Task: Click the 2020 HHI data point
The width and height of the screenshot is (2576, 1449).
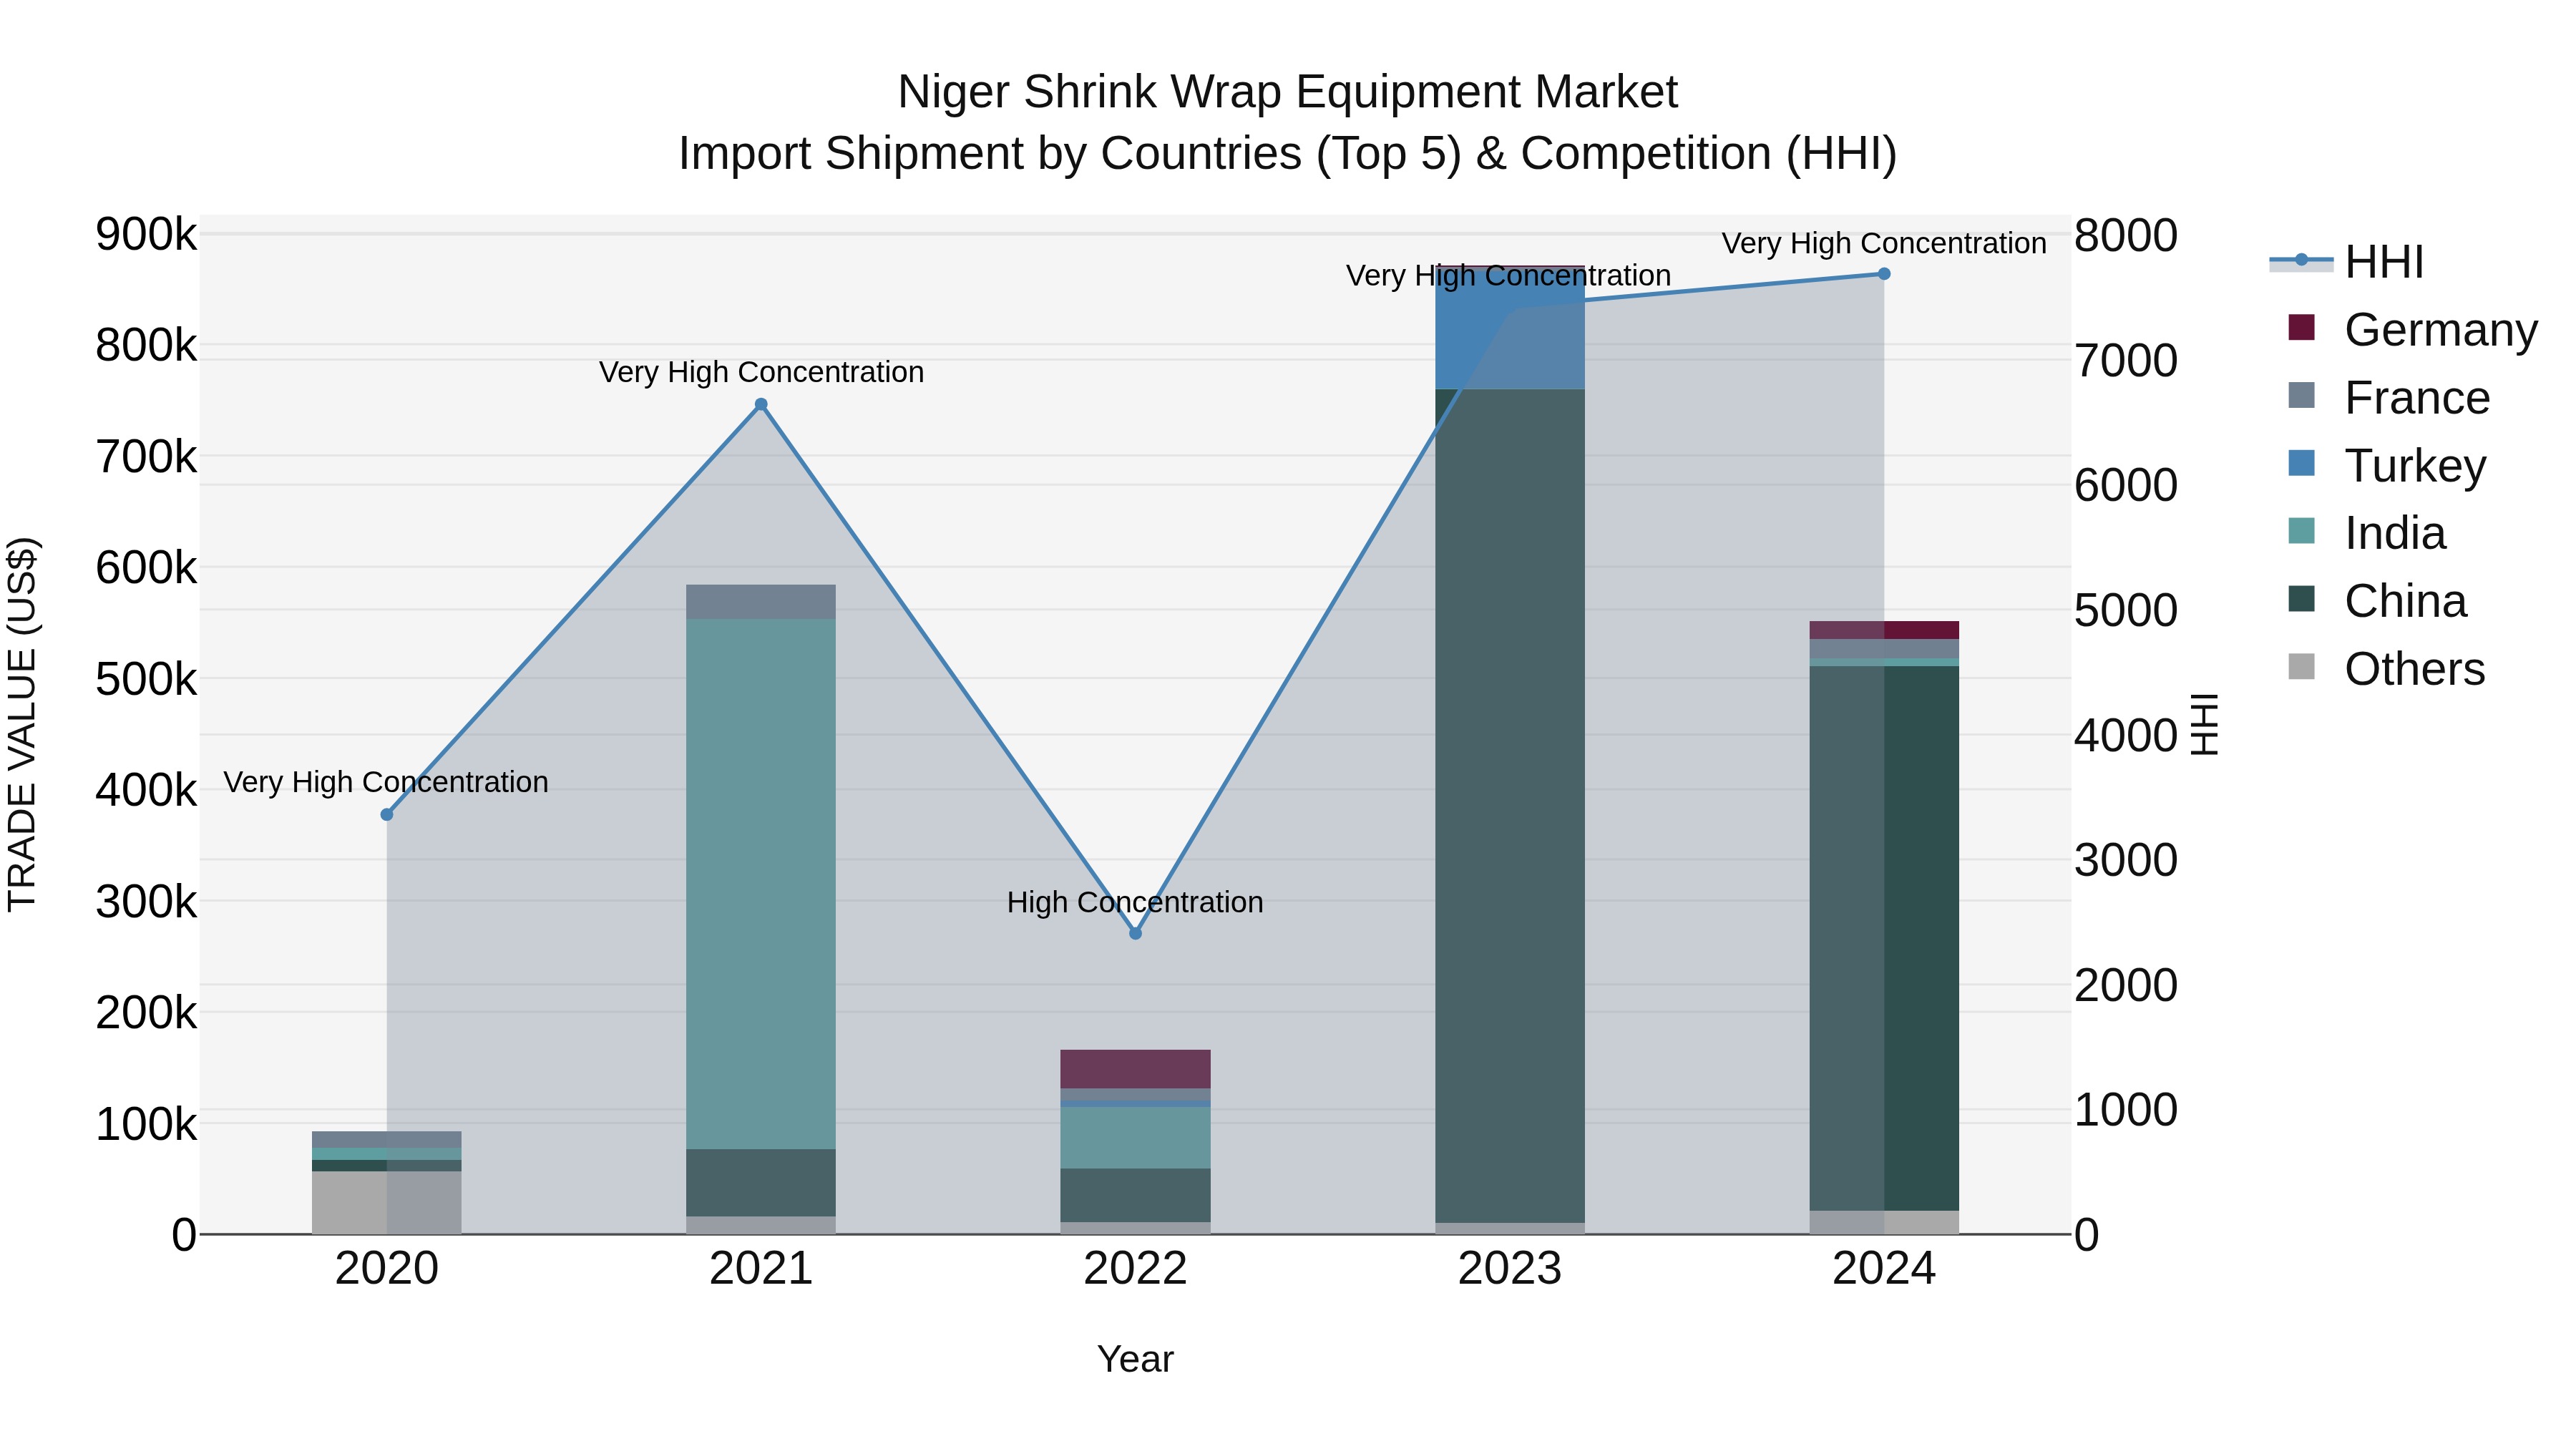Action: tap(387, 815)
